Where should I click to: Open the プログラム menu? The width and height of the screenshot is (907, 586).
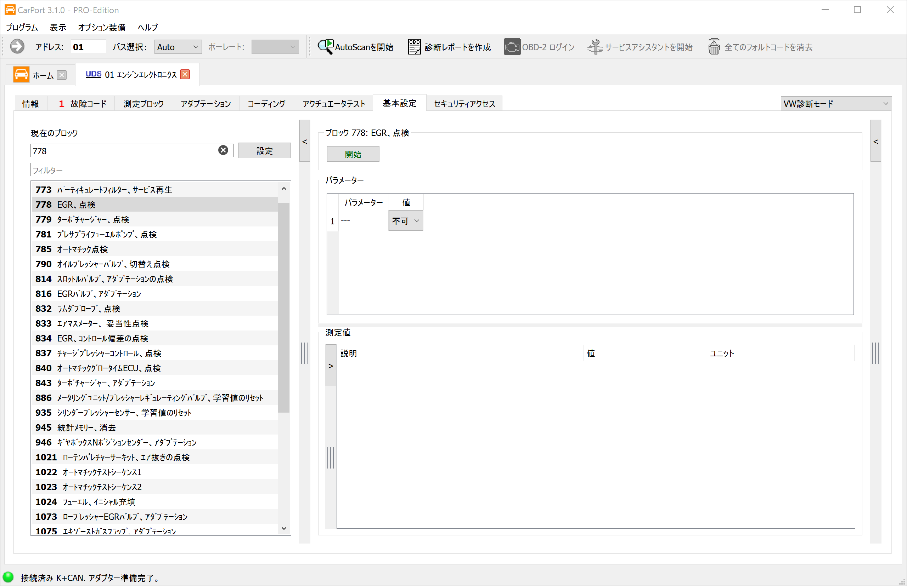point(22,27)
